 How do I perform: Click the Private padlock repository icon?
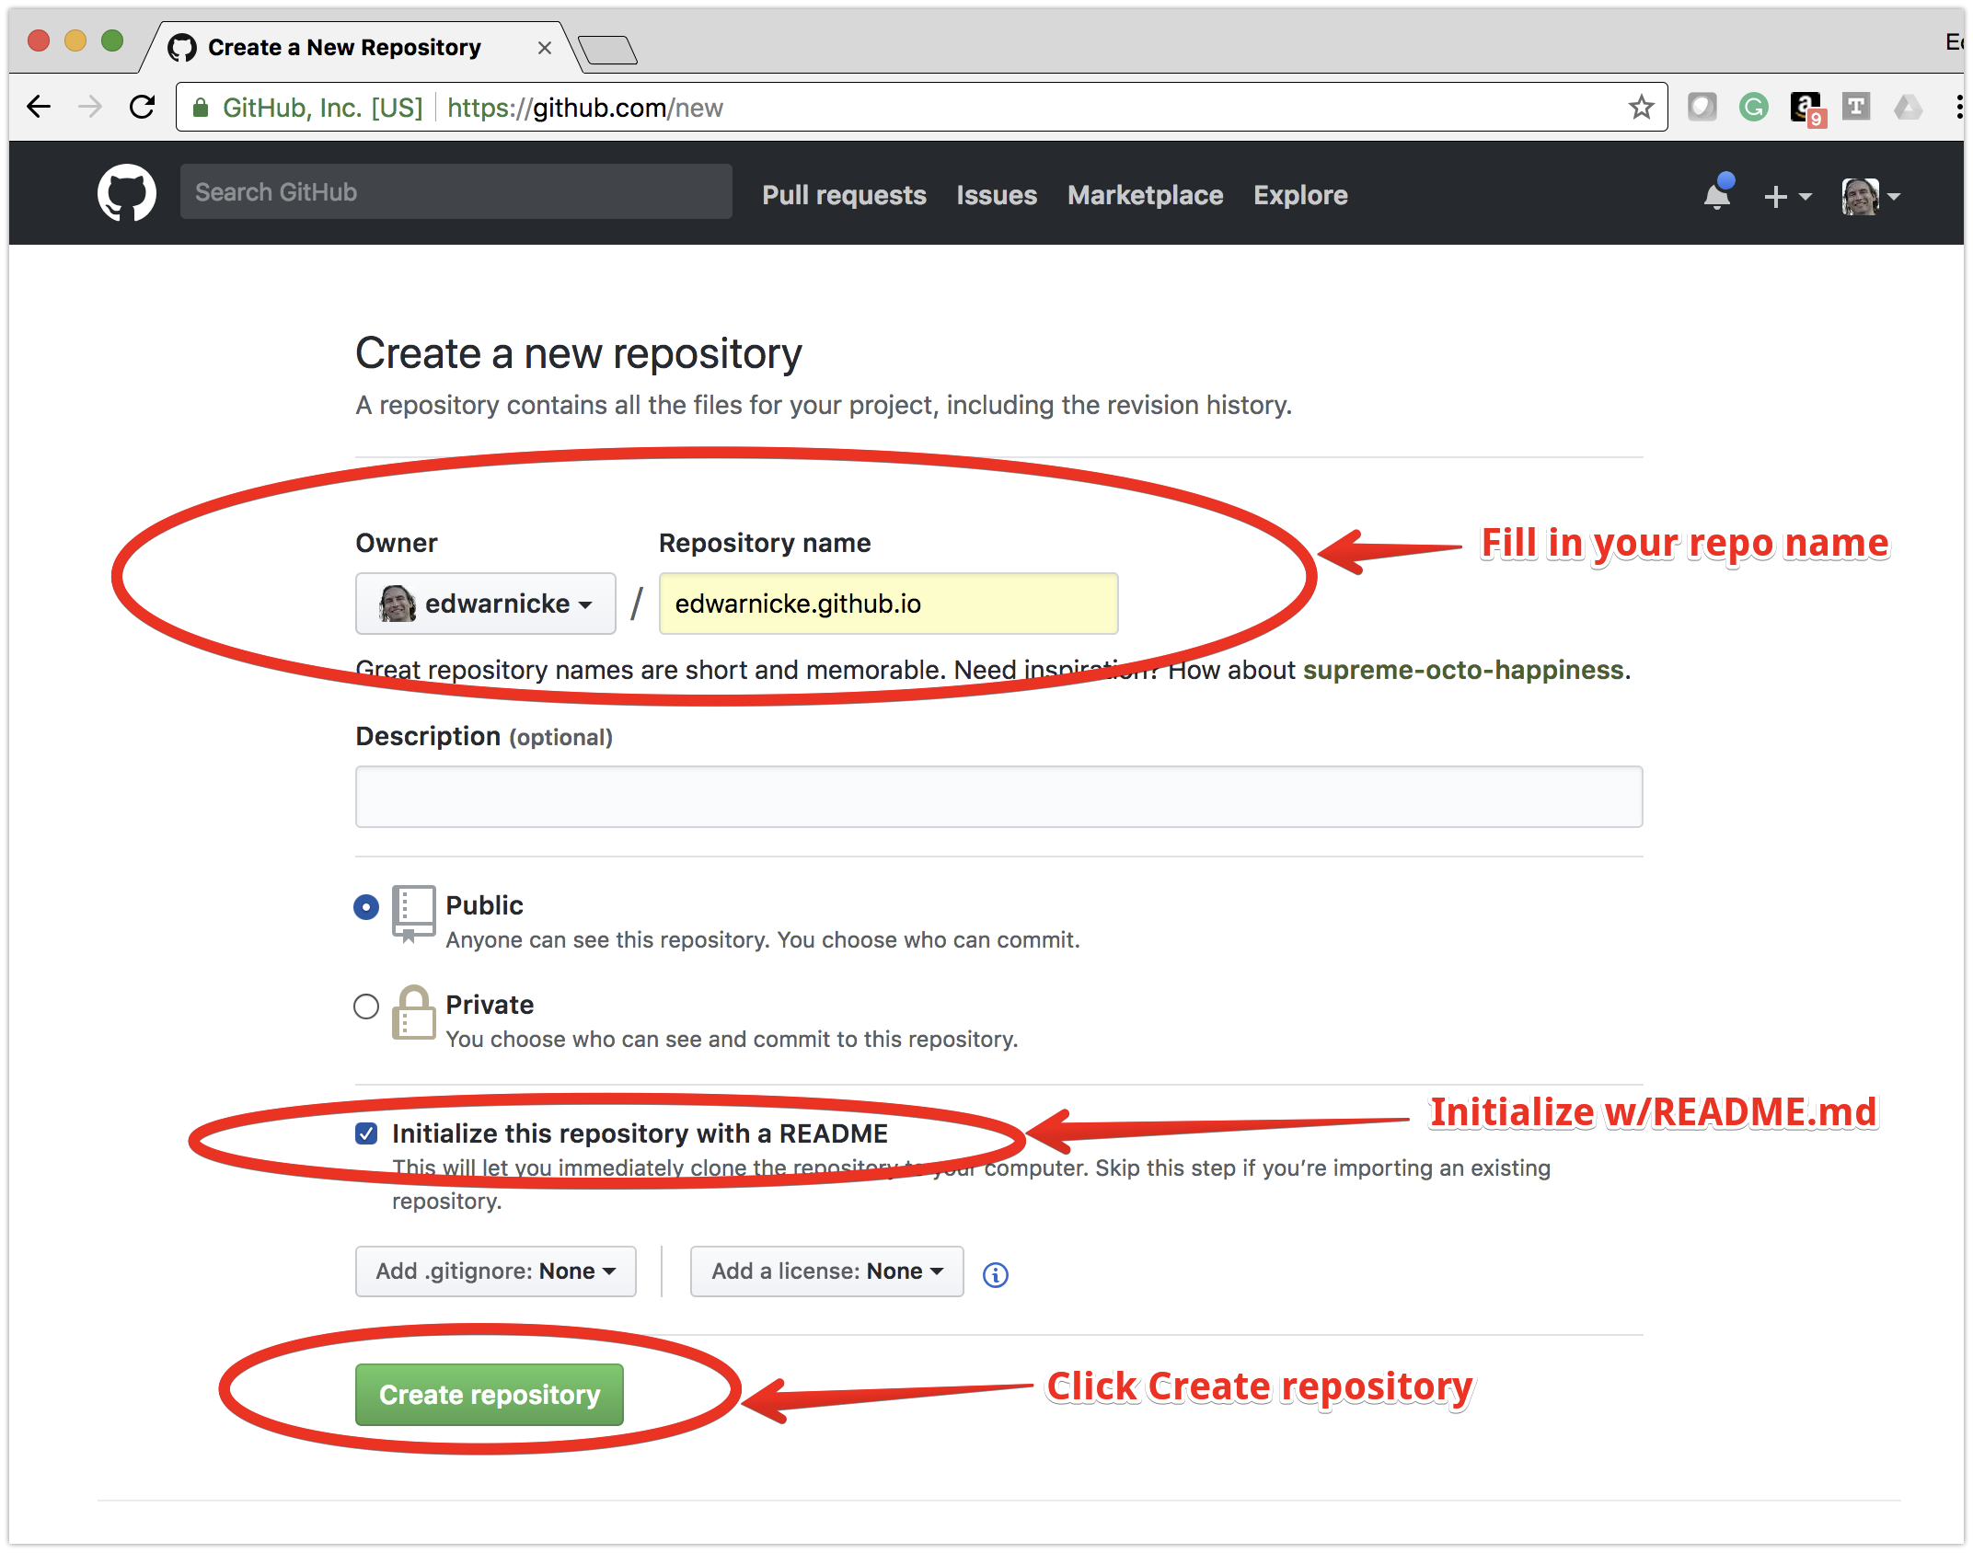(413, 1012)
